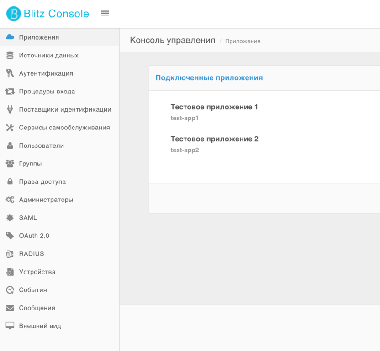The image size is (380, 351).
Task: Click the wrench icon for Сервисы самообслуживания
Action: 10,128
